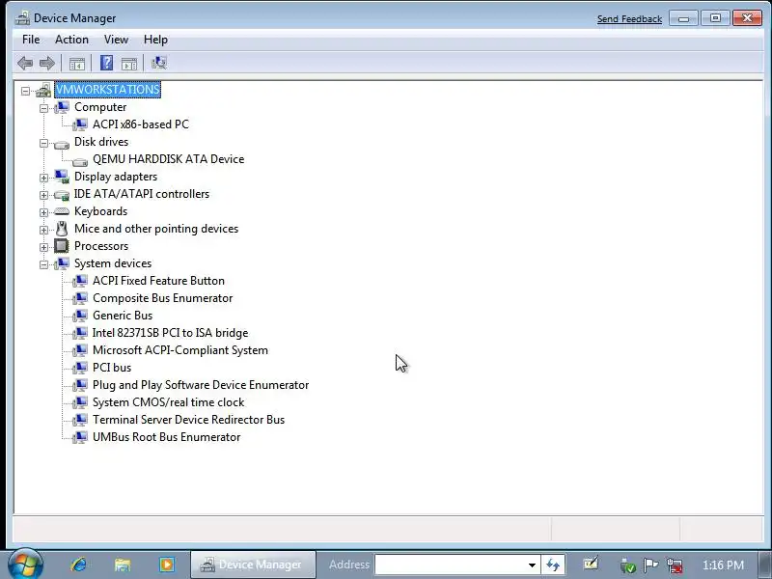Viewport: 772px width, 579px height.
Task: Click the Back arrow toolbar icon
Action: click(25, 63)
